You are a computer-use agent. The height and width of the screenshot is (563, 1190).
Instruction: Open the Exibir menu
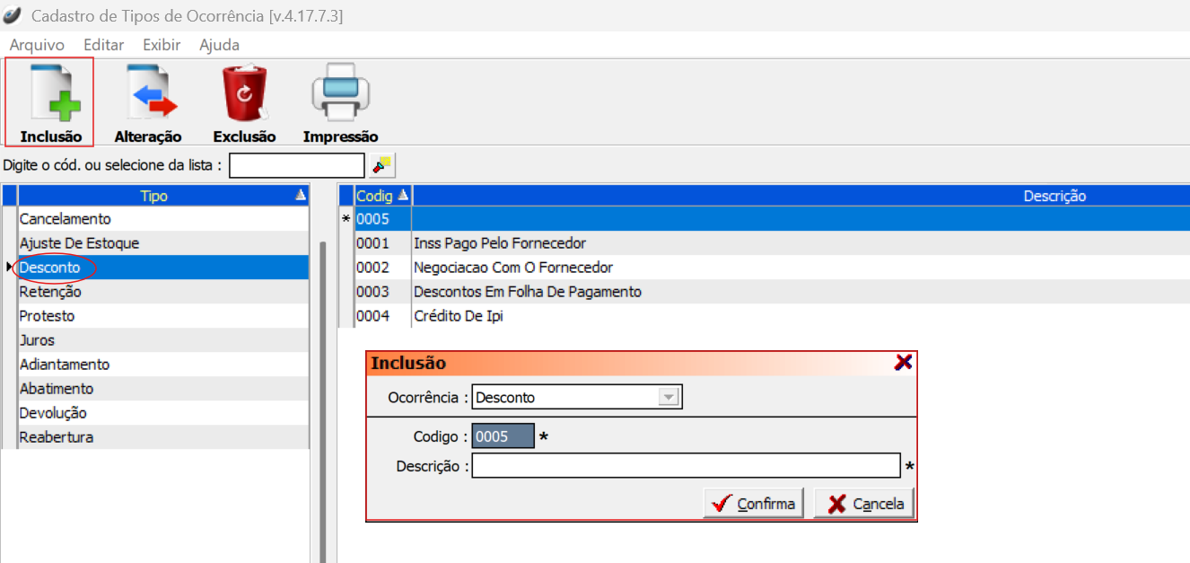(x=162, y=45)
